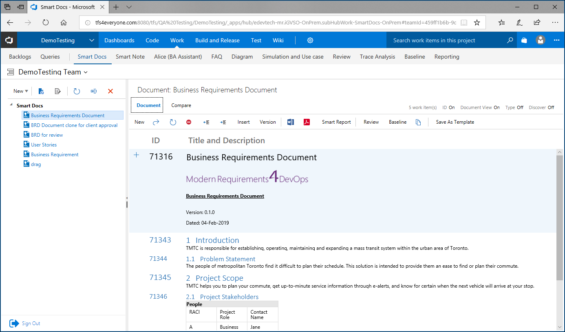This screenshot has width=565, height=332.
Task: Open the Alice (BA Assistant) tab
Action: pos(178,57)
